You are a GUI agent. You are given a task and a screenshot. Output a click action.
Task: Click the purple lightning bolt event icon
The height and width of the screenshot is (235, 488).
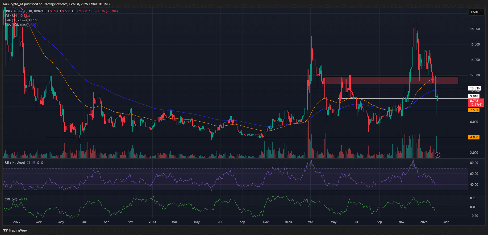pyautogui.click(x=437, y=155)
